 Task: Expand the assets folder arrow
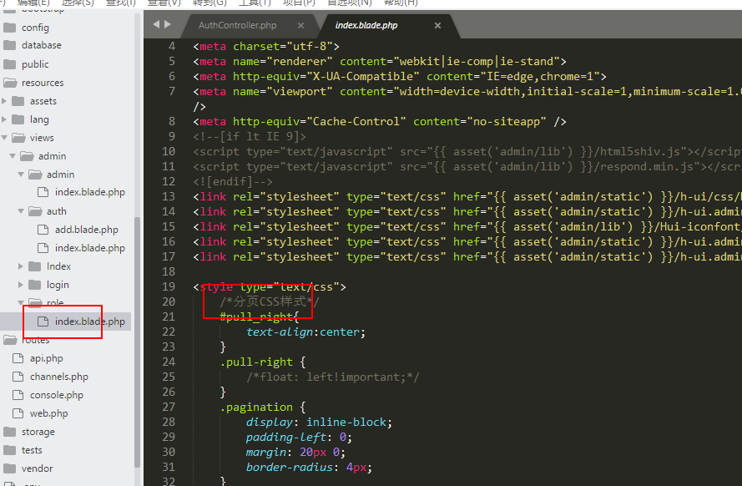5,101
